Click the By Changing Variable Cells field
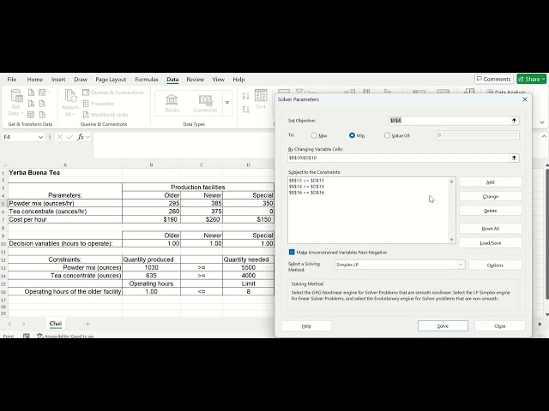 (399, 158)
